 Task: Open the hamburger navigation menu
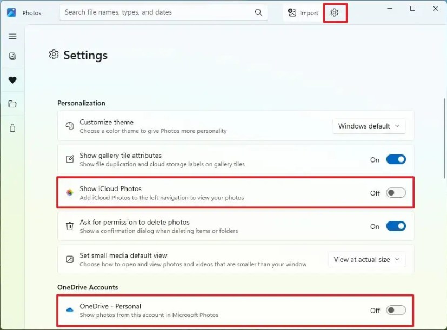point(12,36)
